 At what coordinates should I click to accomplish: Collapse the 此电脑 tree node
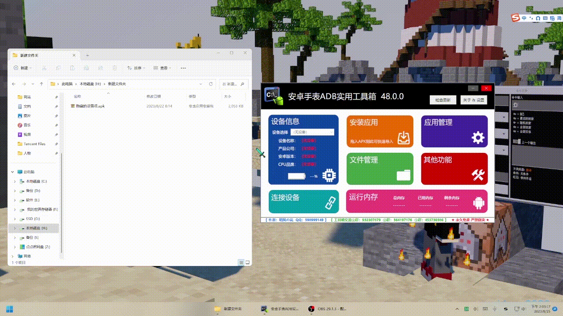coord(12,172)
